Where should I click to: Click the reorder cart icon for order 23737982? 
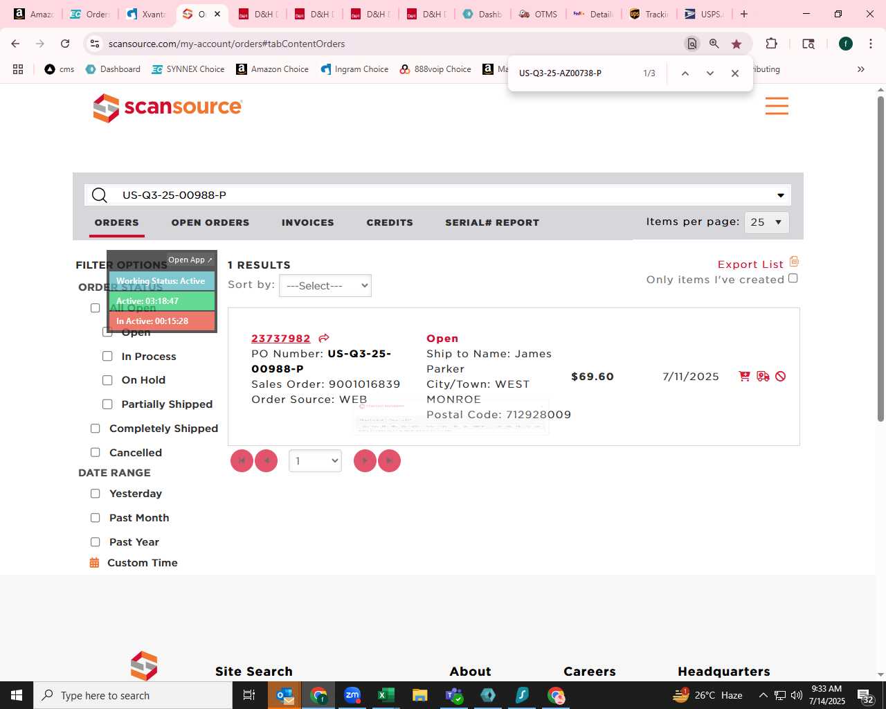tap(745, 376)
